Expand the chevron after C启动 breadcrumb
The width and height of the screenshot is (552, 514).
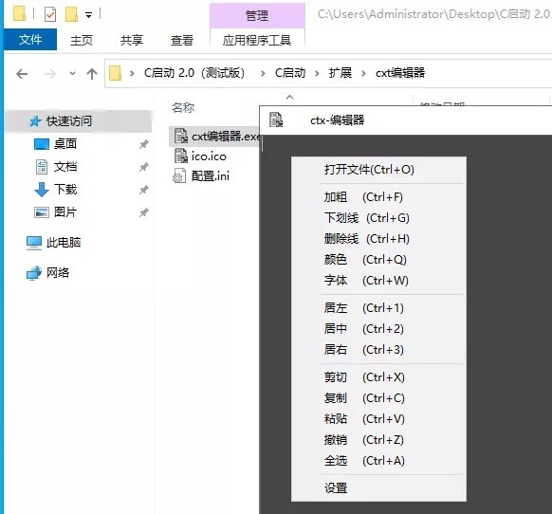(x=317, y=73)
